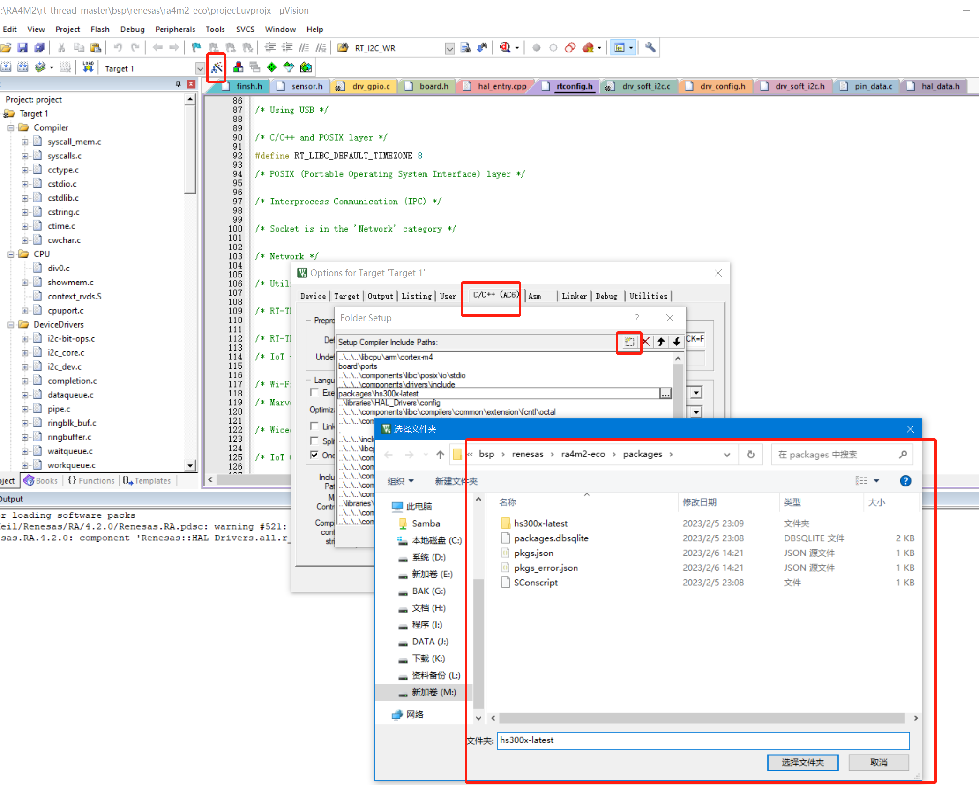Click the Save file toolbar icon
Viewport: 979px width, 785px height.
(x=22, y=47)
